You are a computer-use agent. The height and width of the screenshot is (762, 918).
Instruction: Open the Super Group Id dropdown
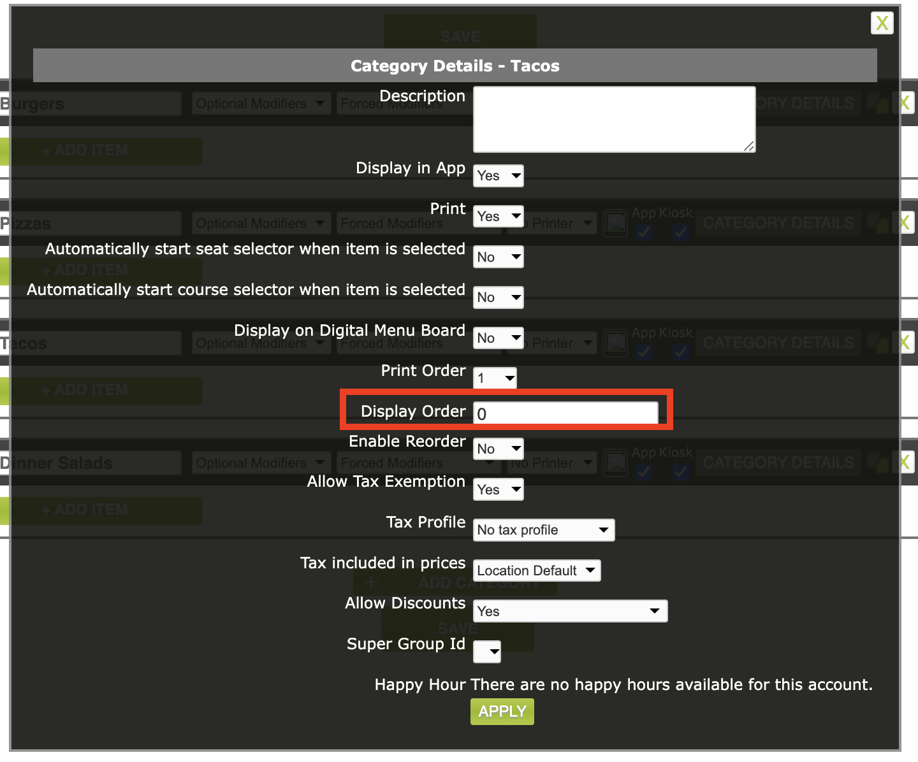coord(487,652)
